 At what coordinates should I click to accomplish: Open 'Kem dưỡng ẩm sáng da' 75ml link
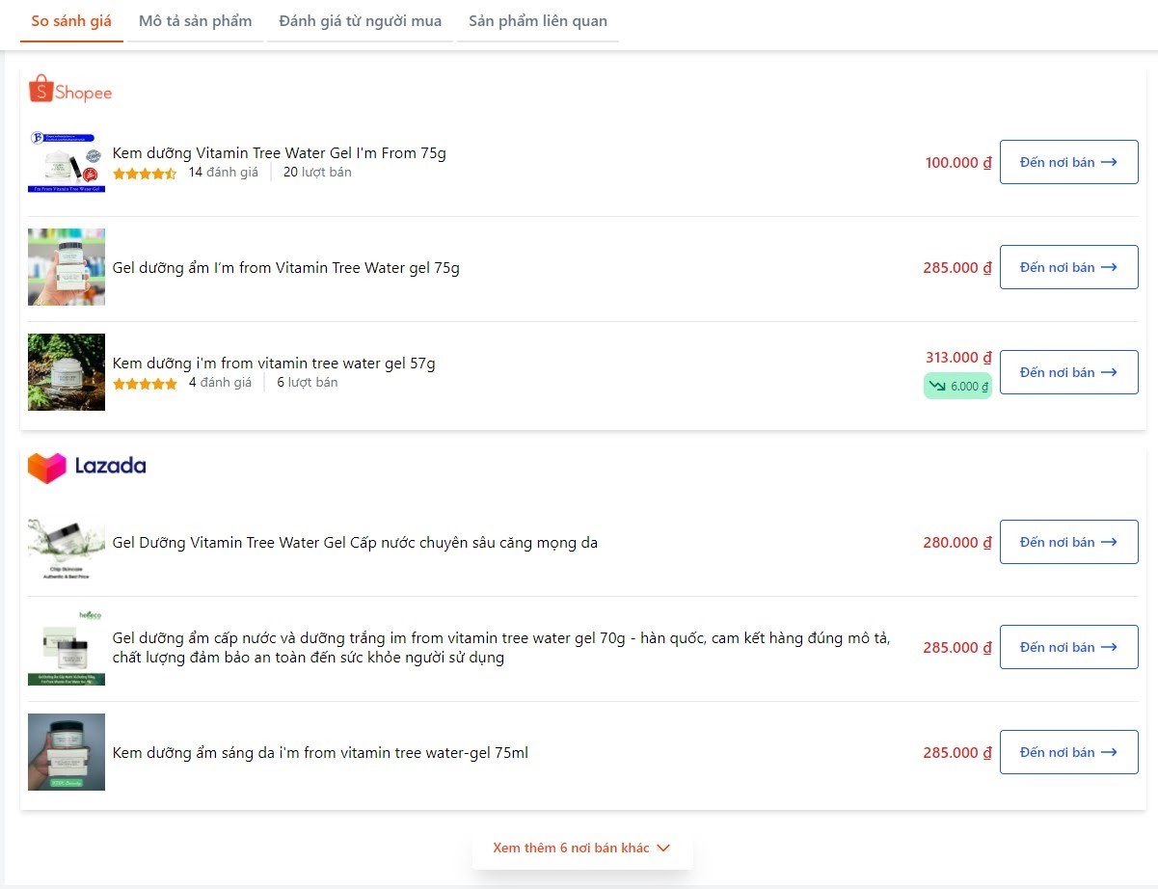tap(320, 753)
